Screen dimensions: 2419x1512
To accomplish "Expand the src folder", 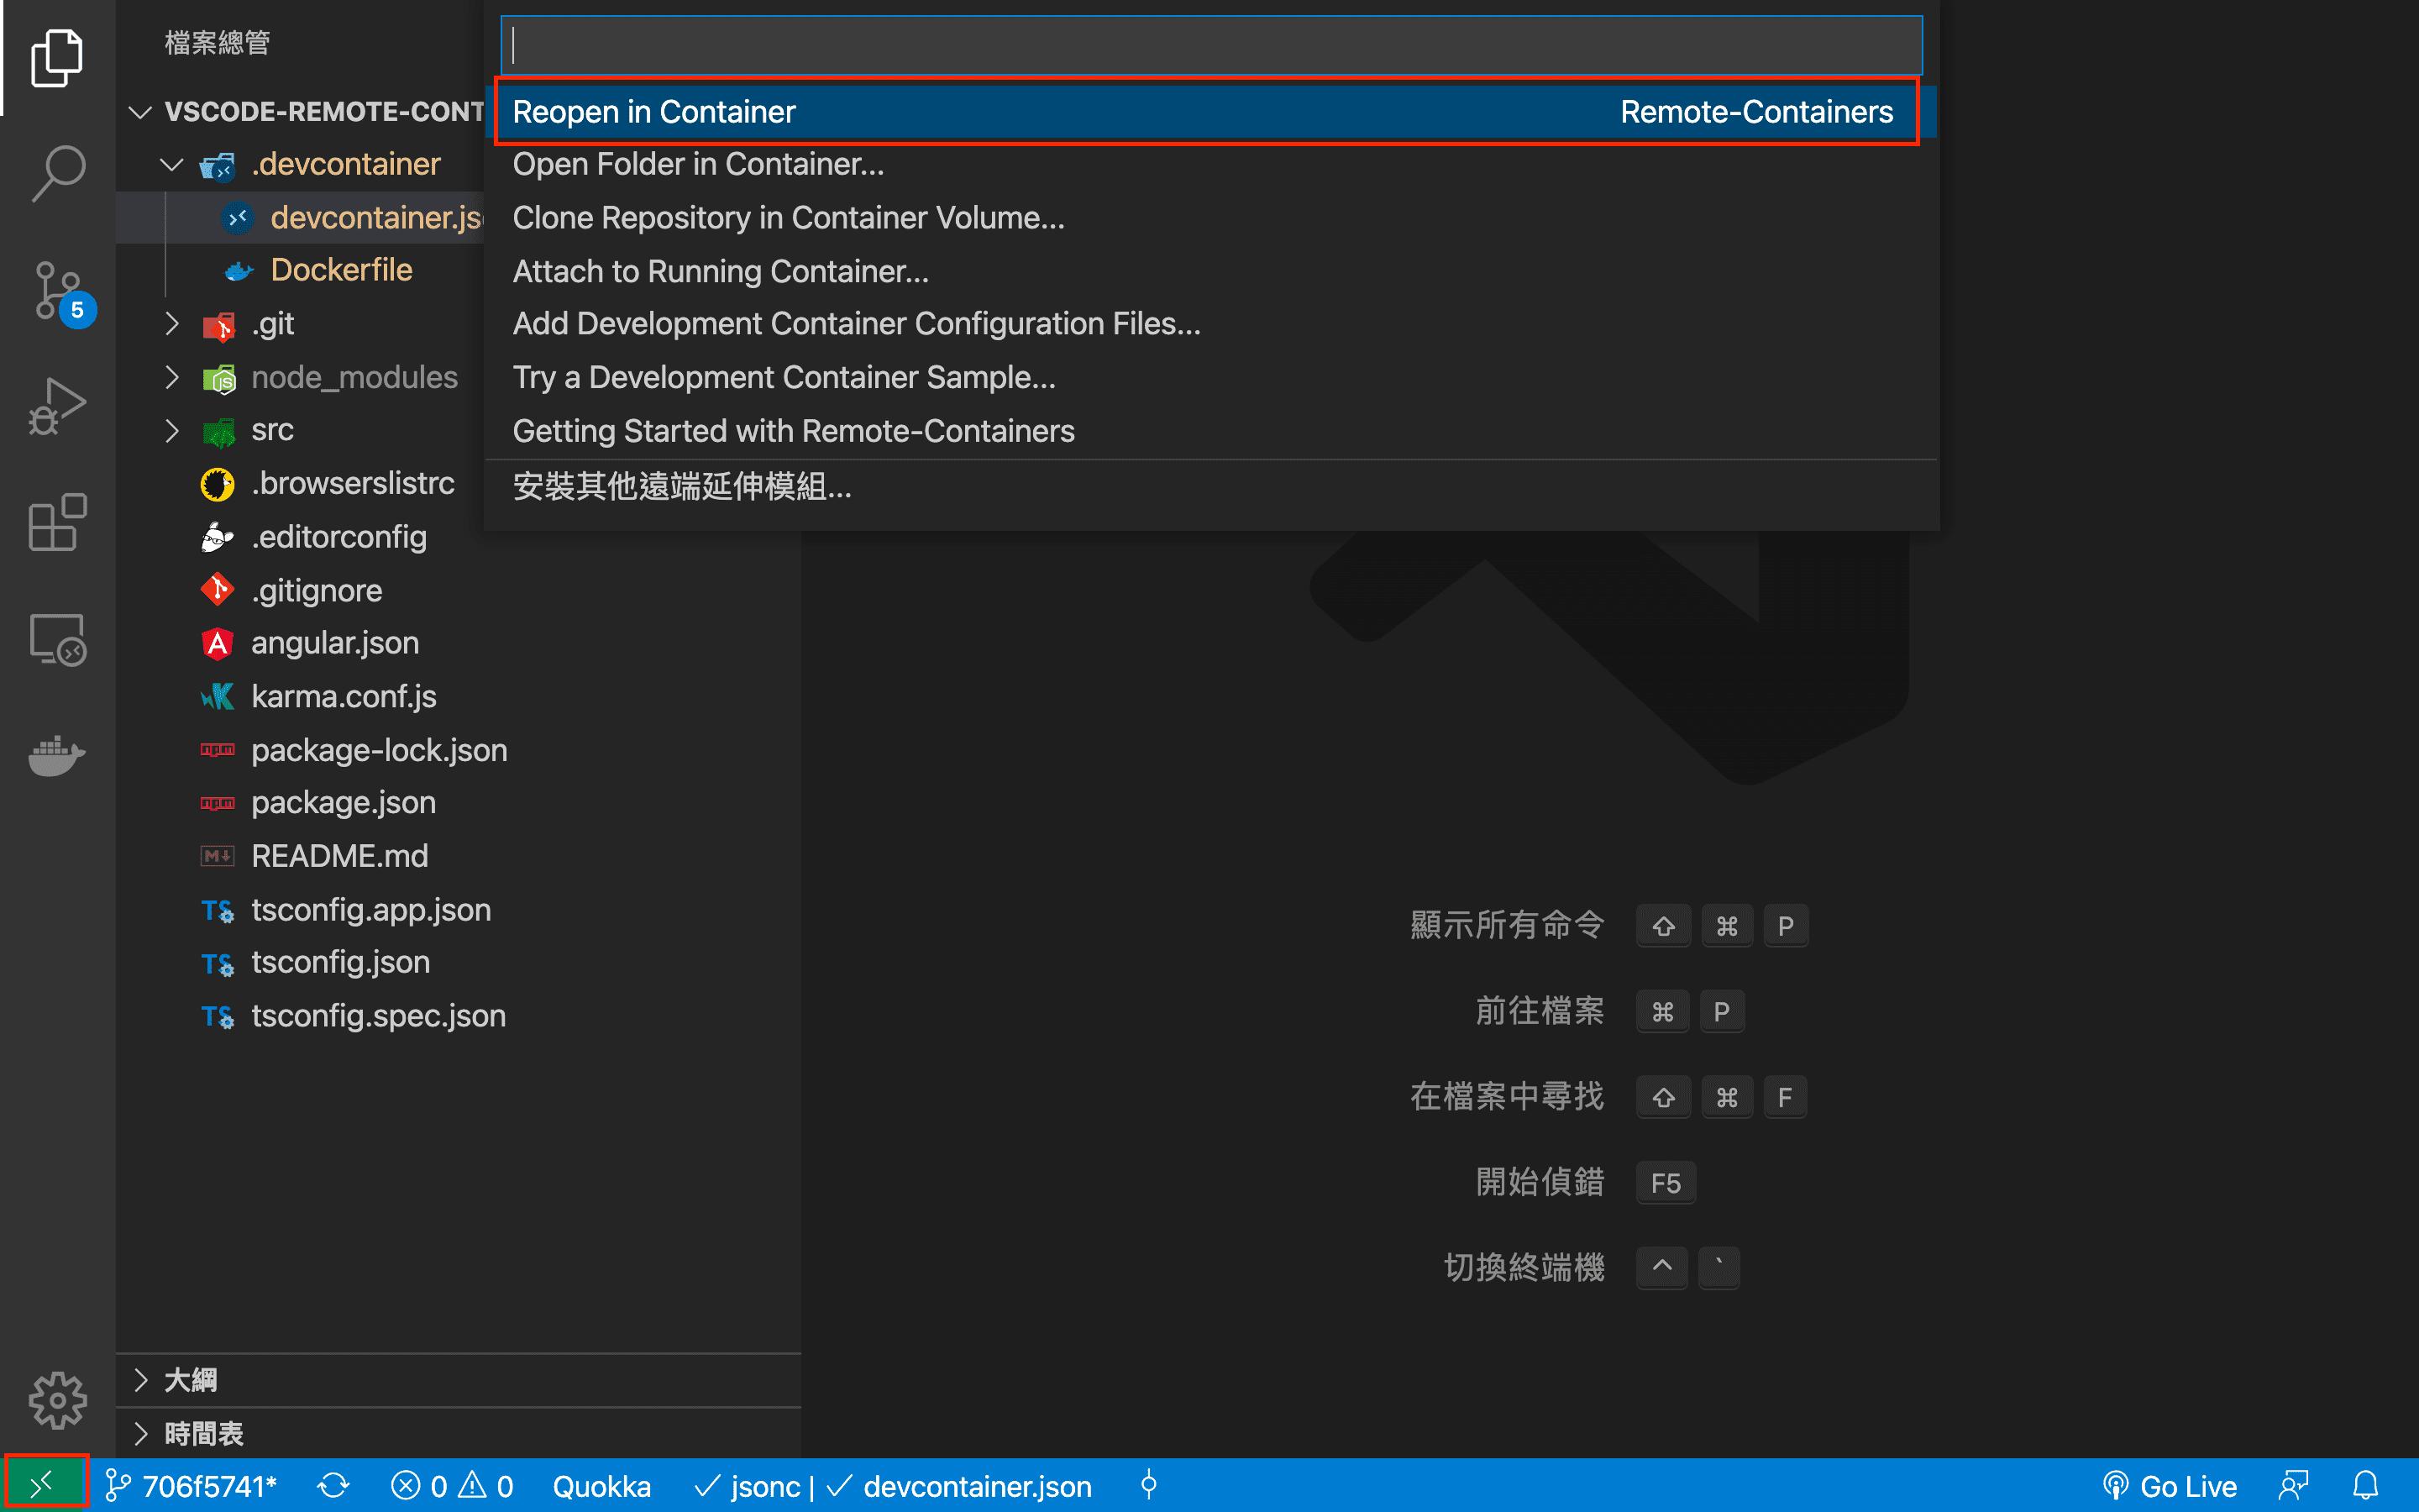I will coord(300,430).
